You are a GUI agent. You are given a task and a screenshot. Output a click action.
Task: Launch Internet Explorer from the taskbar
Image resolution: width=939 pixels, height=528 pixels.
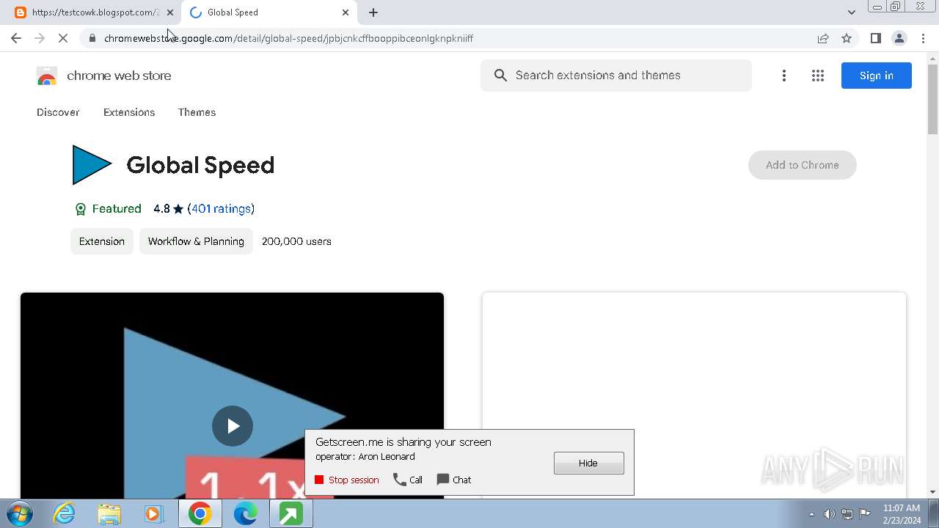[65, 514]
